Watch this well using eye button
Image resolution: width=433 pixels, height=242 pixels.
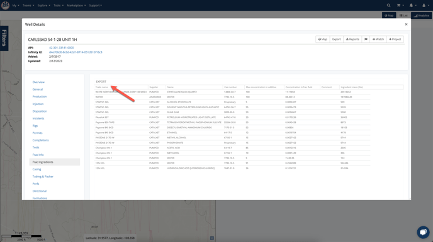tap(378, 39)
